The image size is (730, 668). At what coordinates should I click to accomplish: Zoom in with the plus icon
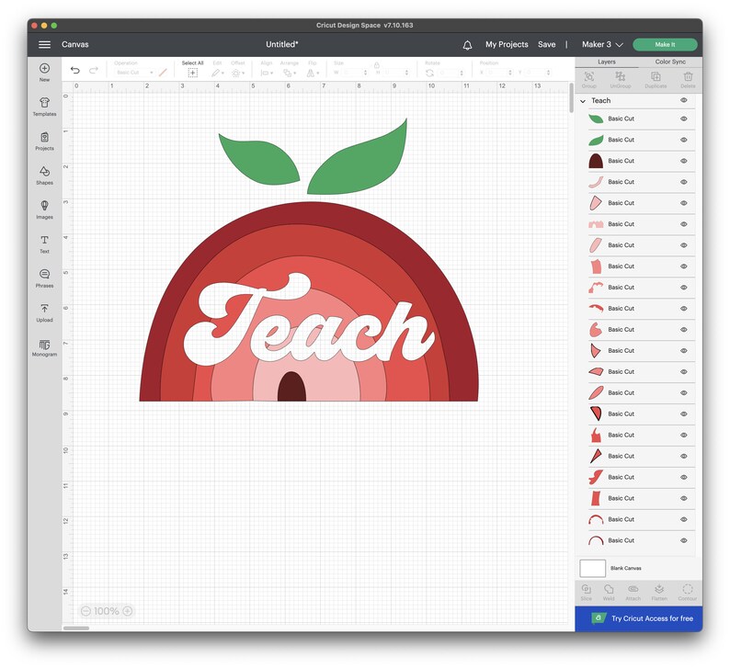(x=128, y=611)
